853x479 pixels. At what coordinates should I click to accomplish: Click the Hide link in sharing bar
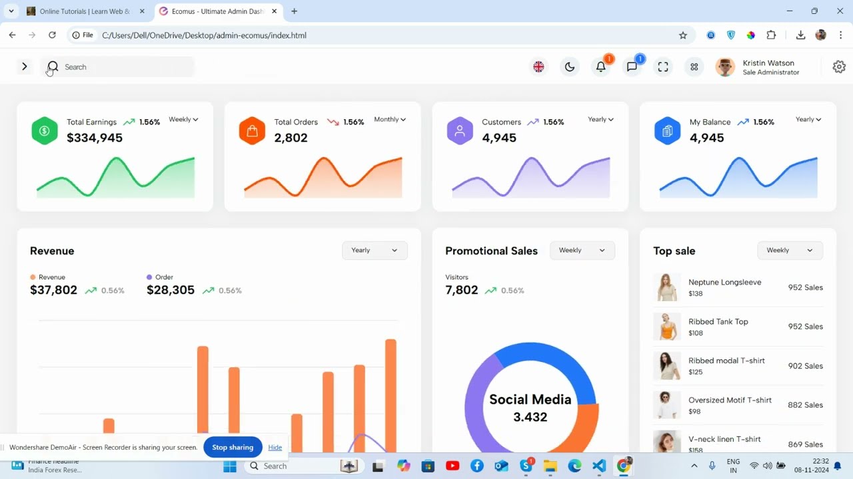275,447
